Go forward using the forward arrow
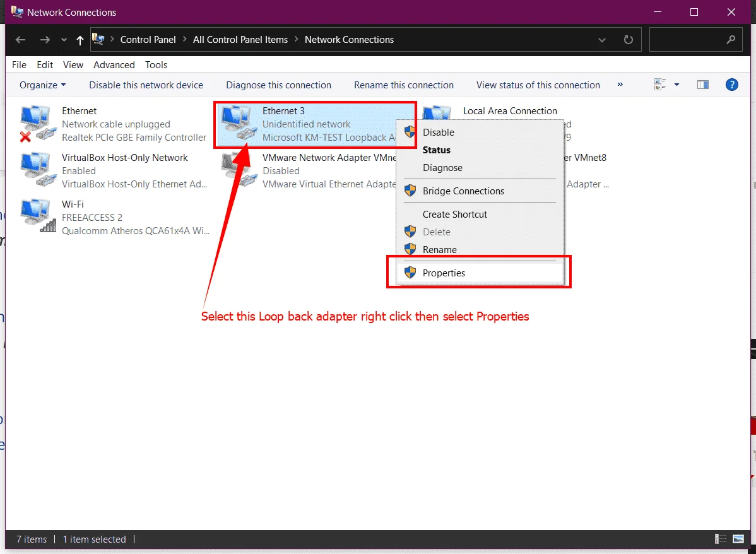 pos(45,40)
